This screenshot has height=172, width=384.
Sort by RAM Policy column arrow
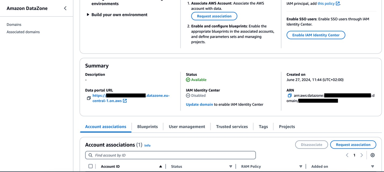(301, 166)
